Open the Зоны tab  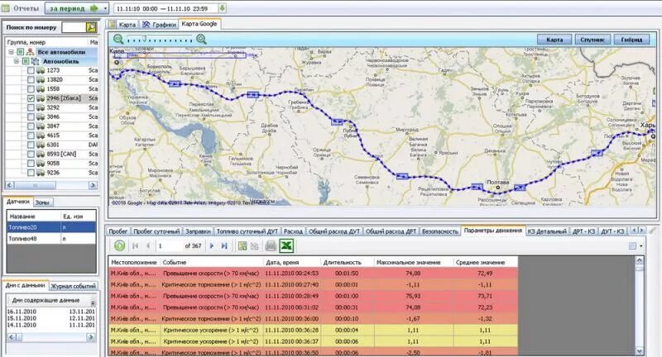coord(42,202)
